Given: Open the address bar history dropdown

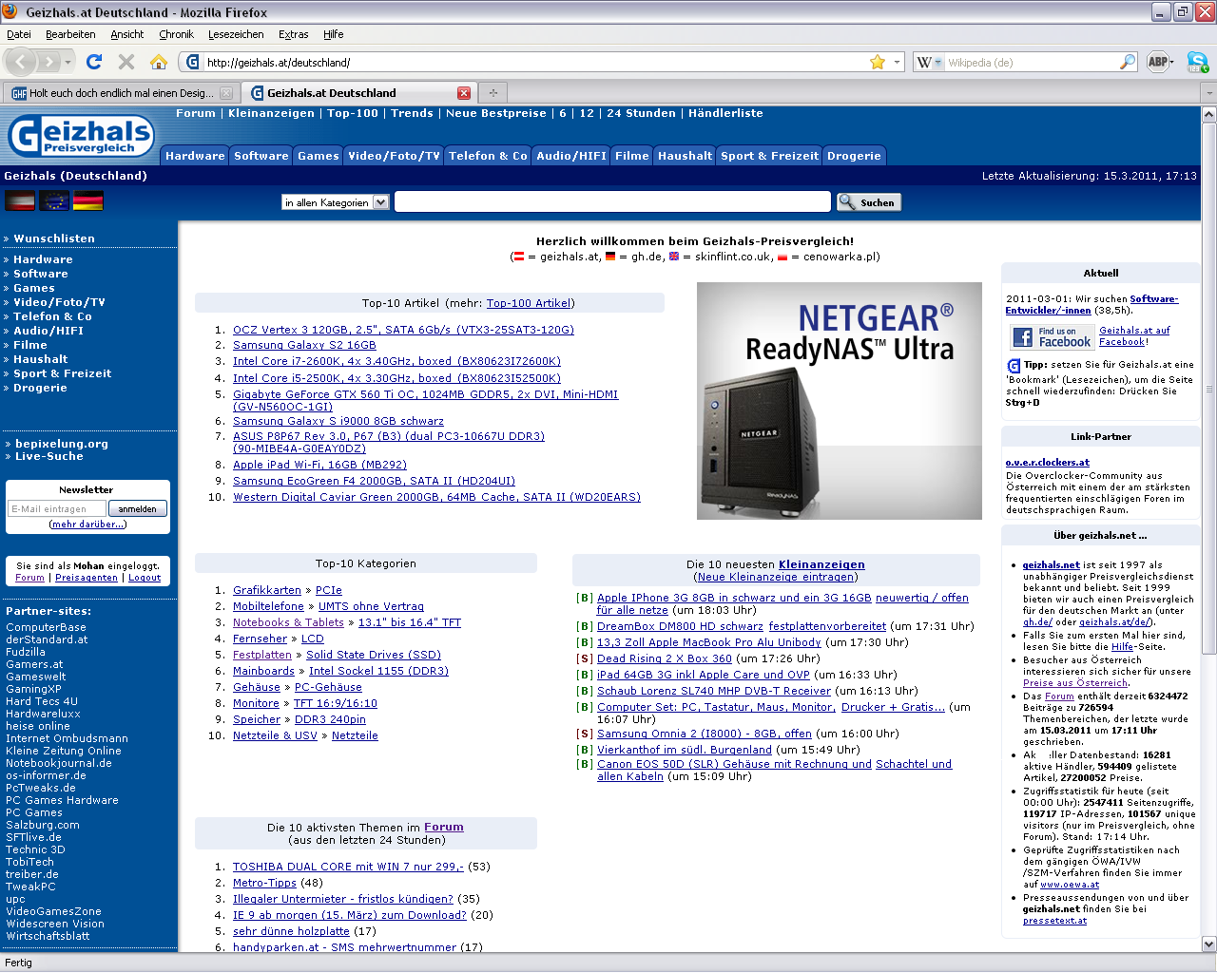Looking at the screenshot, I should coord(897,62).
